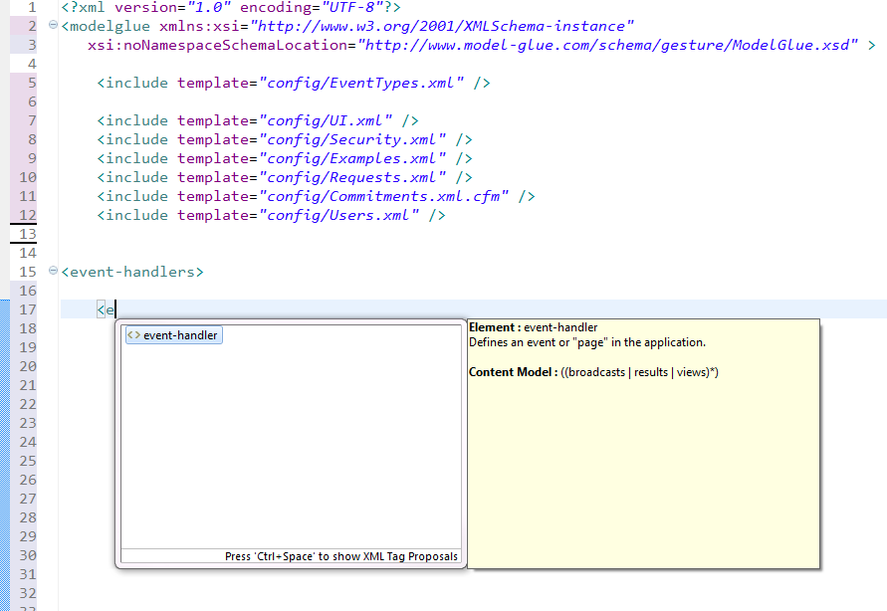Click the config/EventTypes.xml include line
Image resolution: width=887 pixels, height=611 pixels.
point(293,83)
